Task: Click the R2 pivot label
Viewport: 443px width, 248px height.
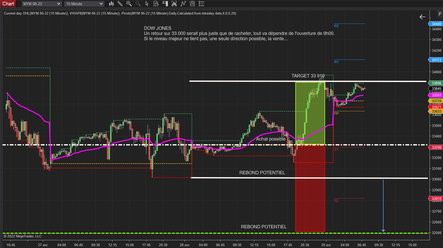Action: [x=336, y=26]
